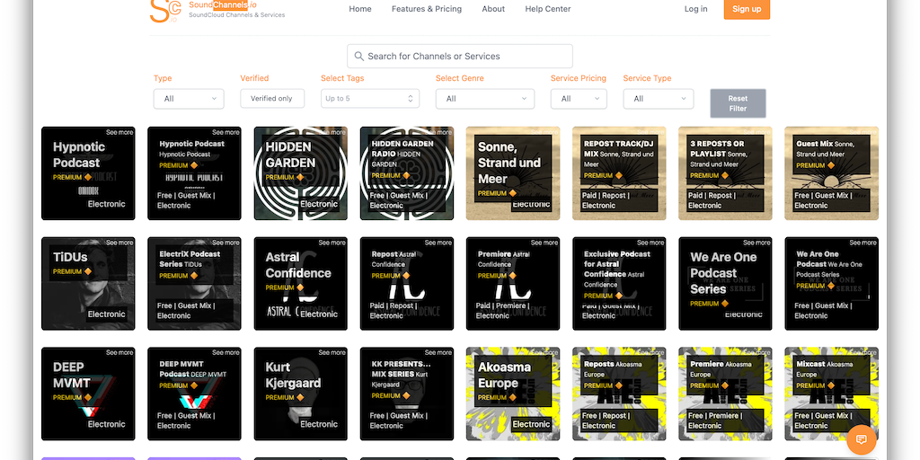Image resolution: width=920 pixels, height=460 pixels.
Task: Click the premium diamond icon on the Hypnotic Podcast channel card
Action: click(88, 177)
